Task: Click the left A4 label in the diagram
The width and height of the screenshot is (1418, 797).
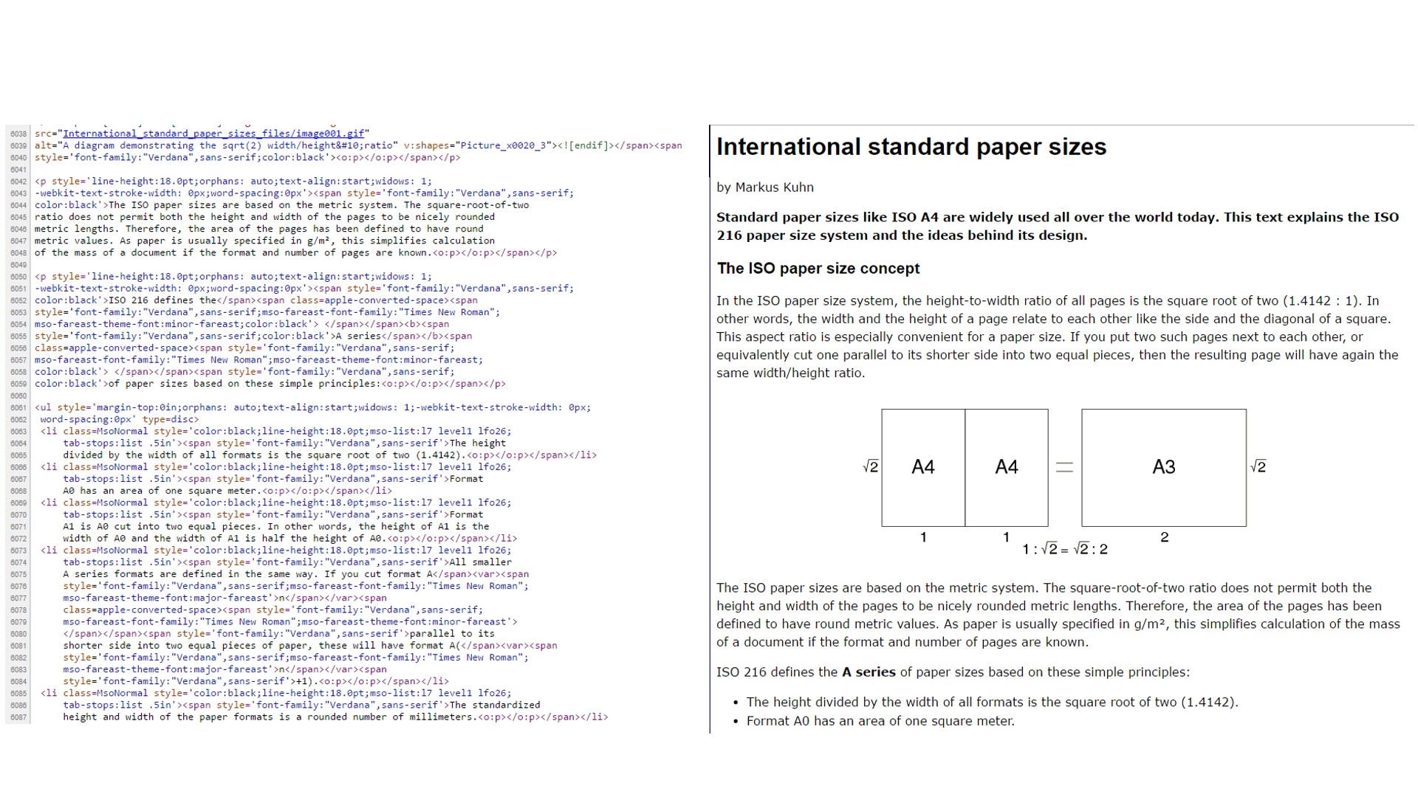Action: click(x=923, y=466)
